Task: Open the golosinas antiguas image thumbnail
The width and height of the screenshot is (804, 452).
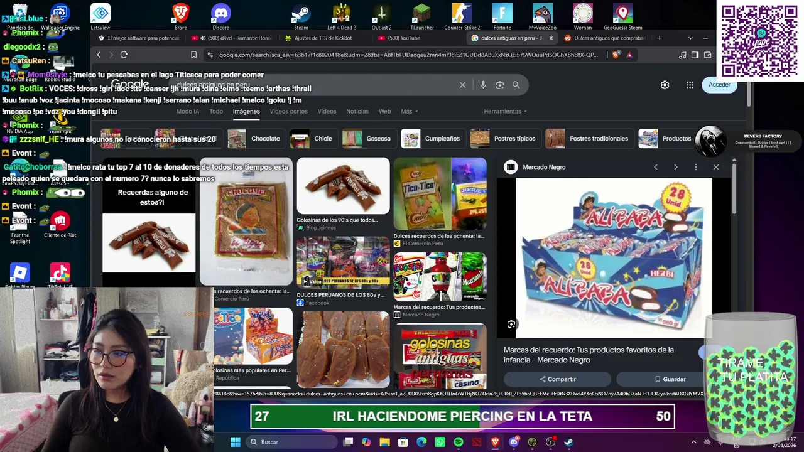Action: [x=440, y=356]
